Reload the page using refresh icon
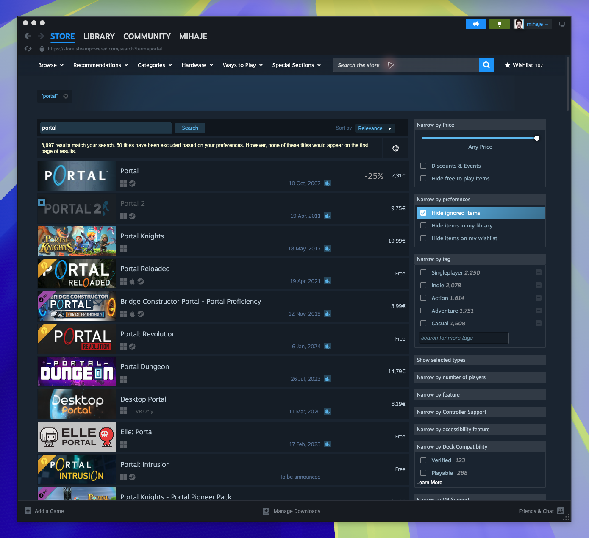Screen dimensions: 589x538 (x=28, y=49)
